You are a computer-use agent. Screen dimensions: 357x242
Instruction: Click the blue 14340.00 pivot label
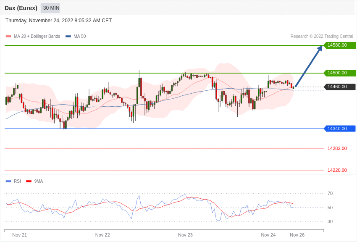coord(339,129)
